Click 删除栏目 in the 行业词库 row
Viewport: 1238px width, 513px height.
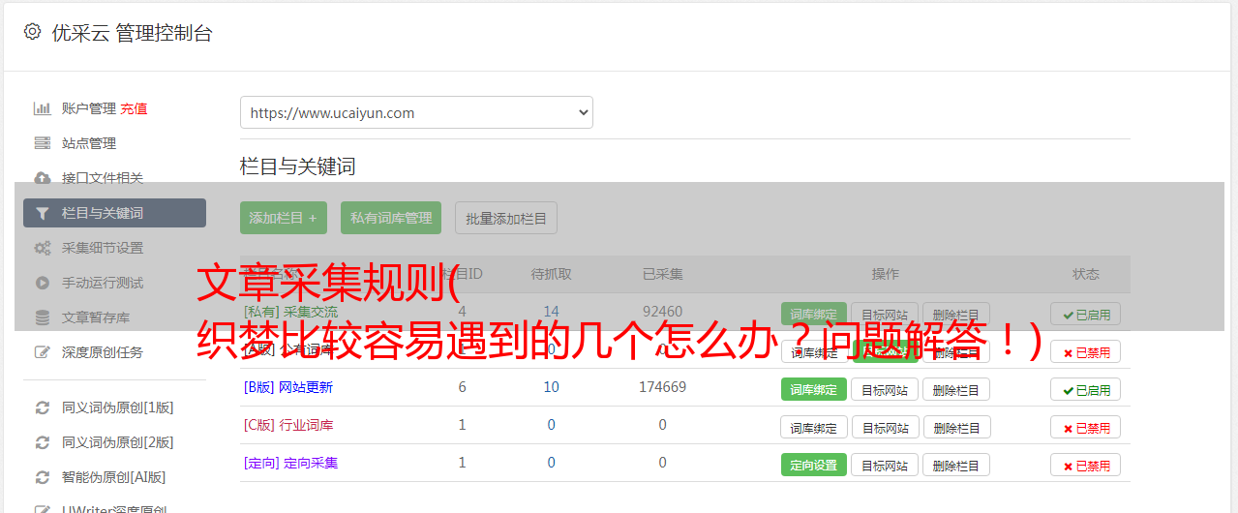click(x=956, y=427)
